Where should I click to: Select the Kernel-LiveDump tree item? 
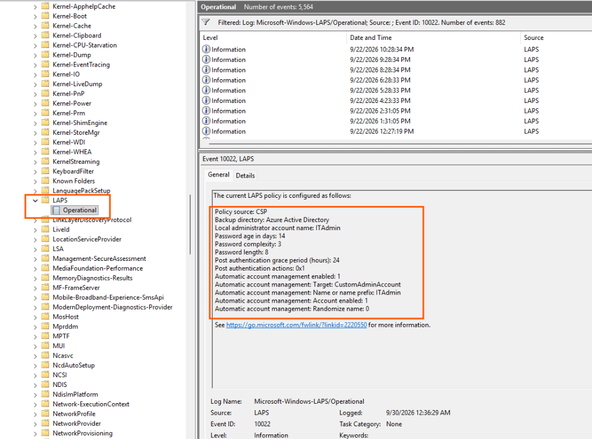[x=77, y=84]
